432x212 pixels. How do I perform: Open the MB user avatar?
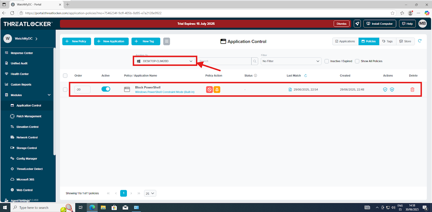[423, 23]
